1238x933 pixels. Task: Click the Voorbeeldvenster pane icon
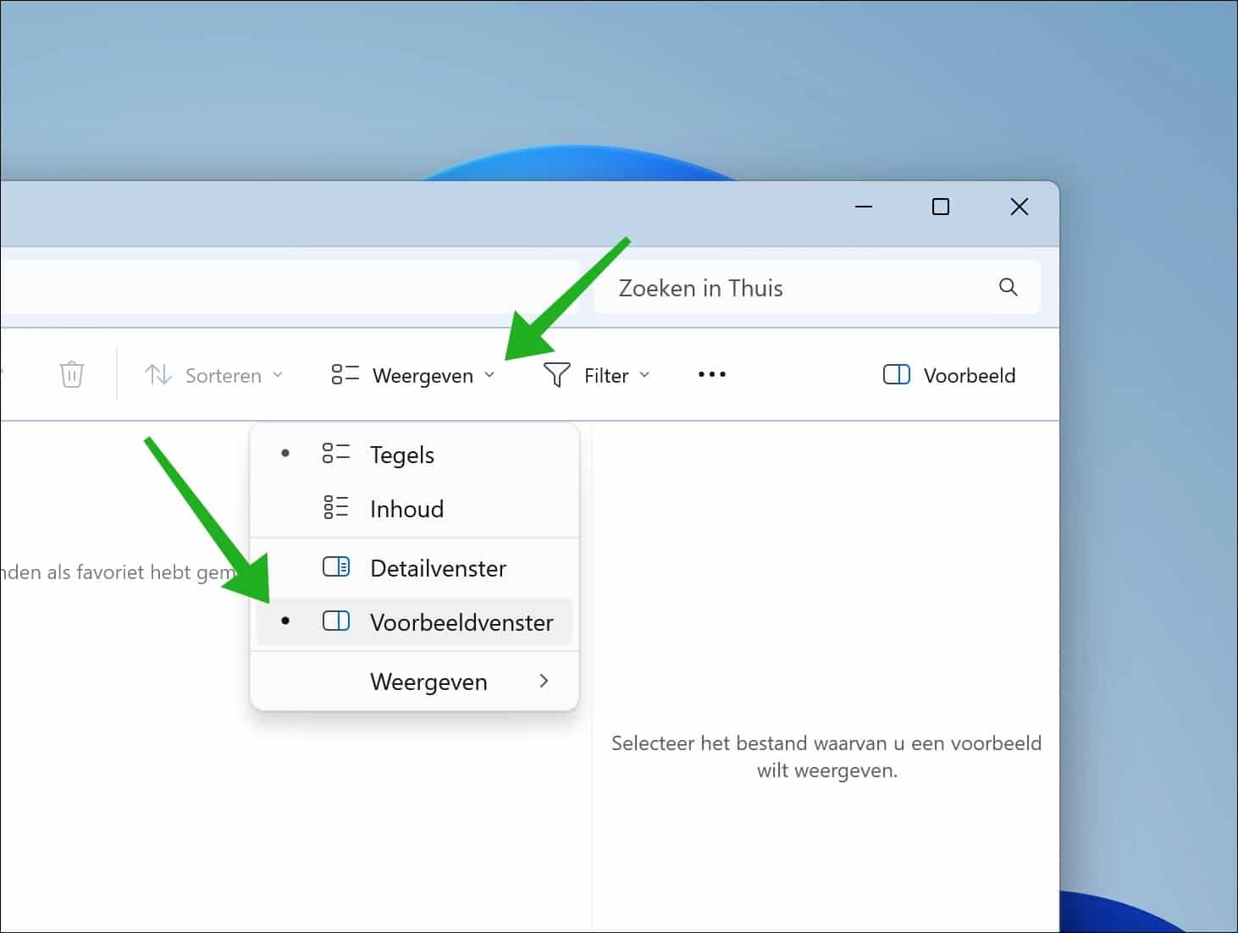(336, 621)
